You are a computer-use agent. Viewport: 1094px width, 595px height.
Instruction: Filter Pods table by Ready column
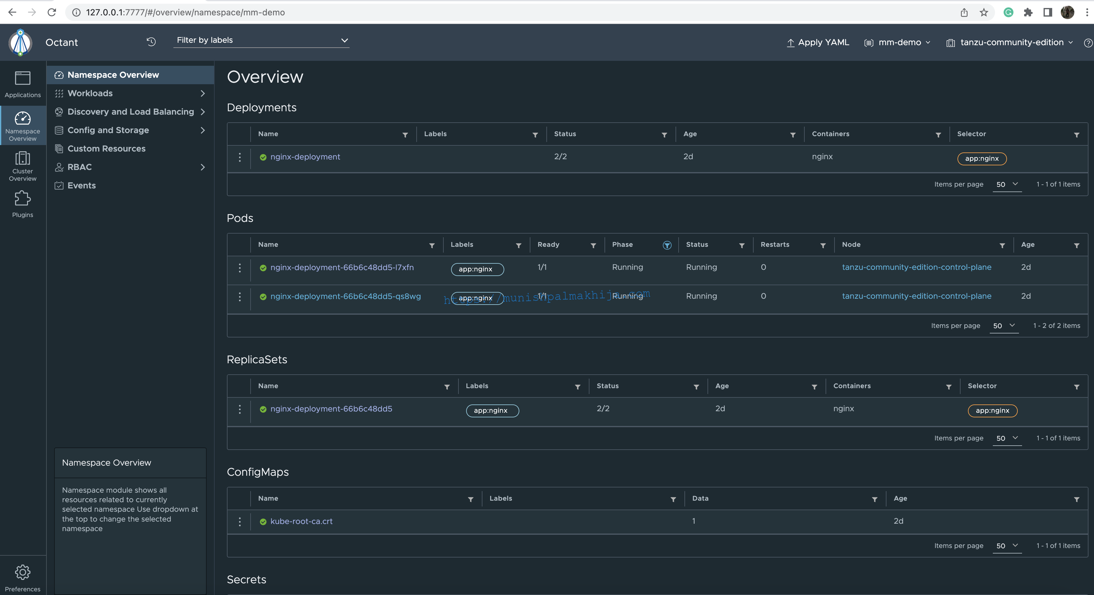(x=593, y=246)
